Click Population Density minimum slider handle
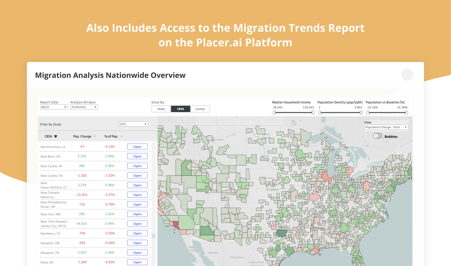451x266 pixels. pyautogui.click(x=320, y=113)
